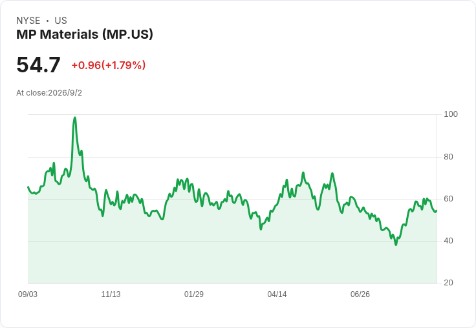
Task: Click the +0.96(+1.79%) price change text
Action: 109,65
